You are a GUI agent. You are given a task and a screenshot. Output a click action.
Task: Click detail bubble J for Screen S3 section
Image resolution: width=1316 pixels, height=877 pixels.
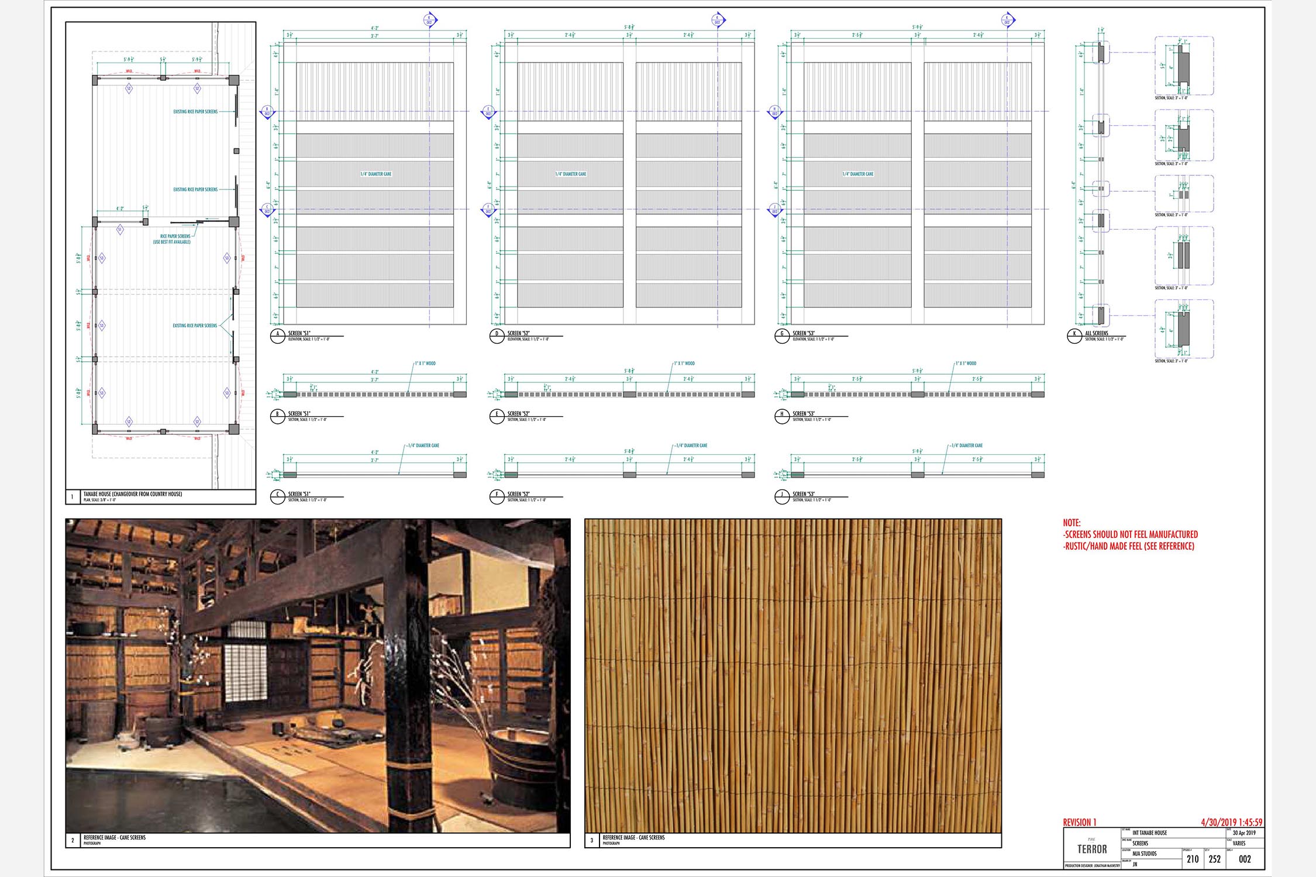pyautogui.click(x=782, y=497)
